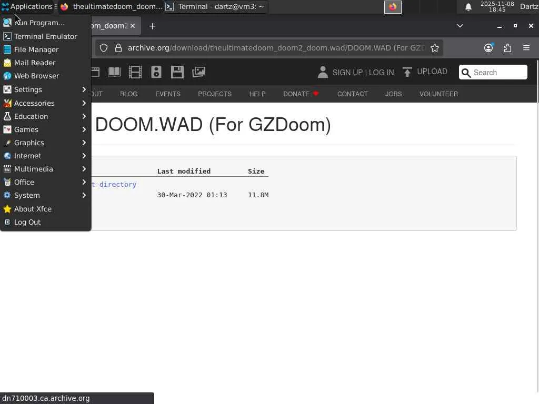Click the Last modified column header

(184, 171)
